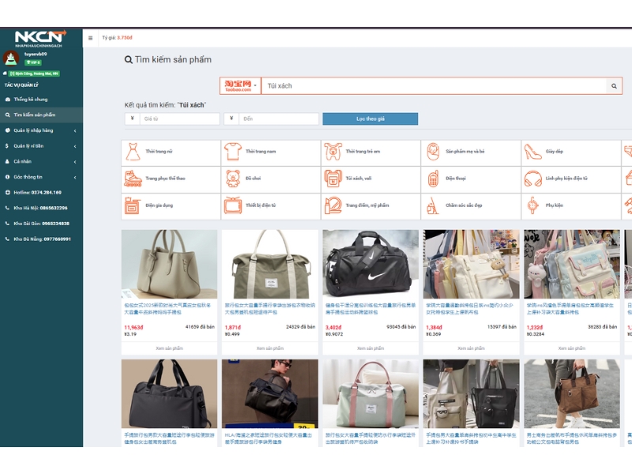Open the 'Đồ chơi' teddy bear category
Image resolution: width=632 pixels, height=474 pixels.
click(232, 179)
